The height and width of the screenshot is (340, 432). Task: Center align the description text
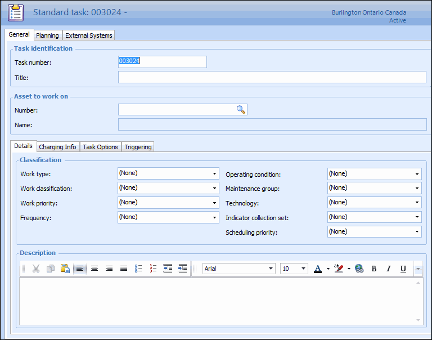94,269
